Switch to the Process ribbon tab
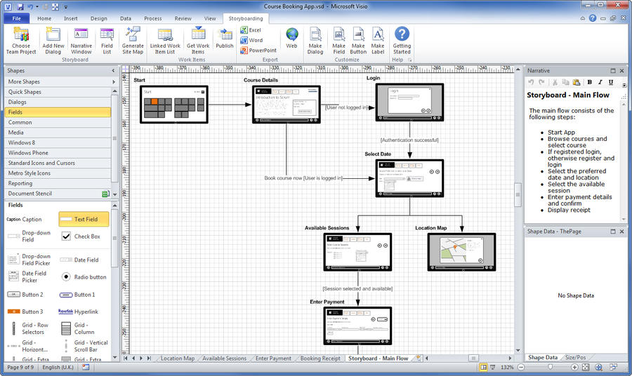Image resolution: width=632 pixels, height=376 pixels. pos(153,18)
